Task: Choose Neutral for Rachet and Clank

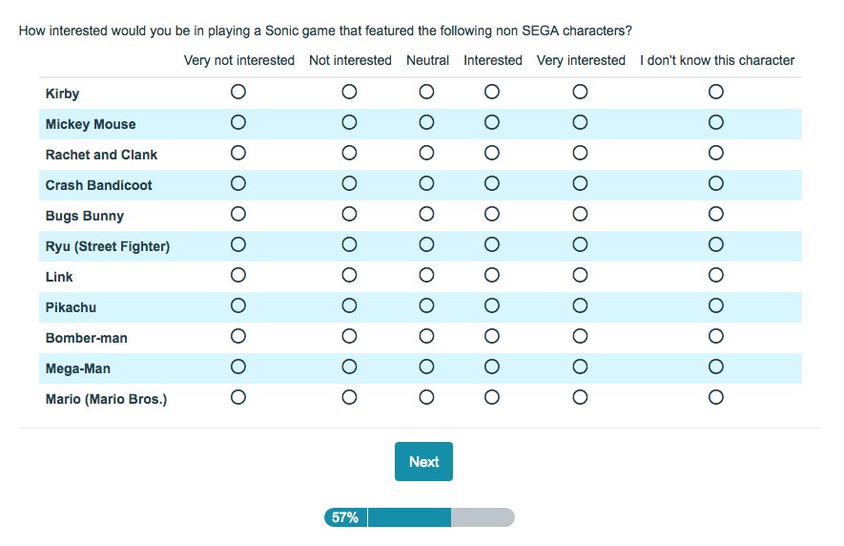Action: point(426,153)
